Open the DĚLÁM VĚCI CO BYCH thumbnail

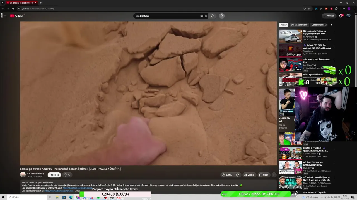(x=290, y=167)
